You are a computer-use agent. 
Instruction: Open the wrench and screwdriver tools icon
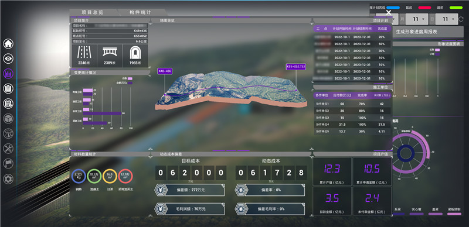tap(8, 149)
